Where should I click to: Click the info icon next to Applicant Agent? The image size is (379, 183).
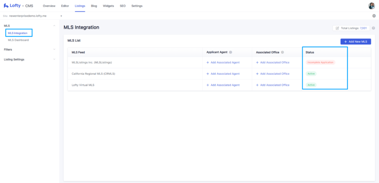coord(230,53)
